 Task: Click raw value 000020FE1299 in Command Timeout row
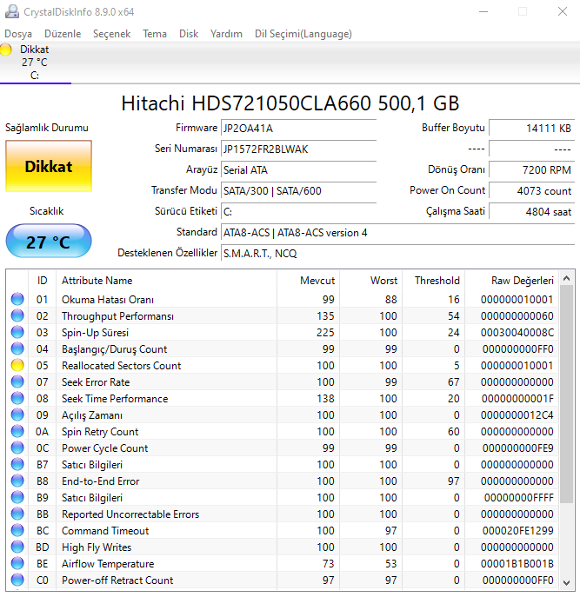pyautogui.click(x=517, y=531)
